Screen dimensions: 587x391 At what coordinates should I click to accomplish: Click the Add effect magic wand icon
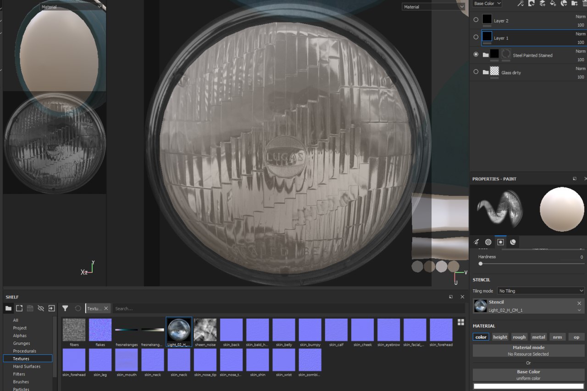[x=521, y=3]
